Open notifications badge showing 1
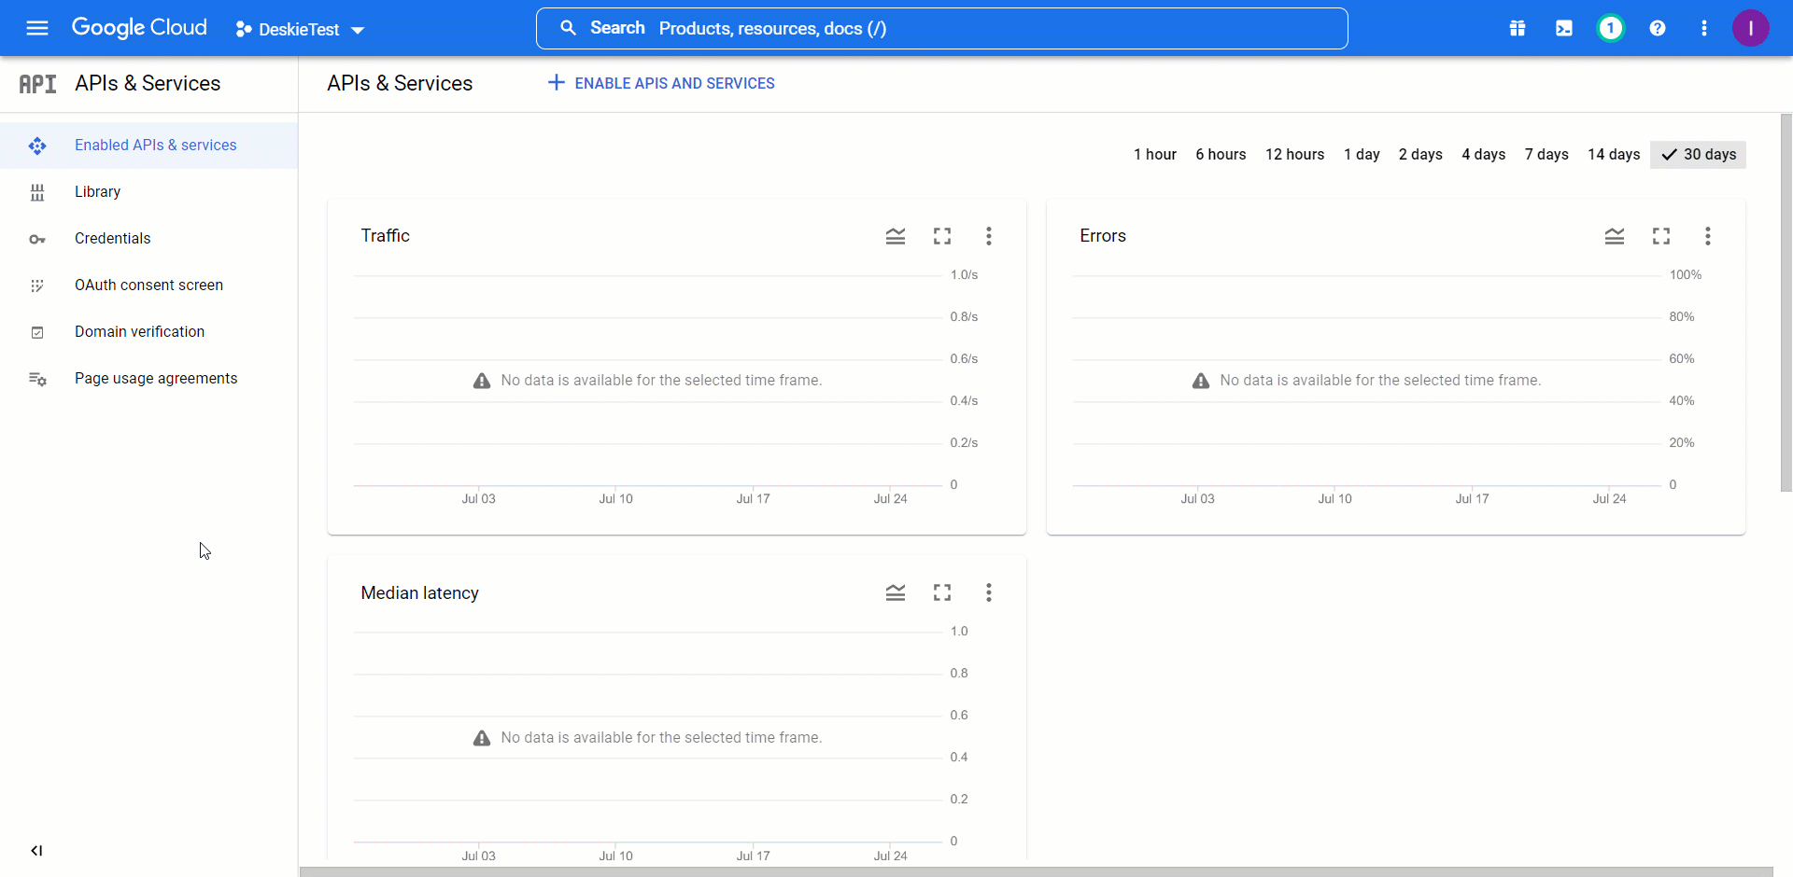1793x877 pixels. [x=1610, y=28]
